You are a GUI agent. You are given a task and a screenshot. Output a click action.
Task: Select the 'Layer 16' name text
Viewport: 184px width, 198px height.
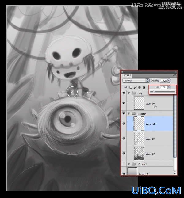(x=150, y=124)
